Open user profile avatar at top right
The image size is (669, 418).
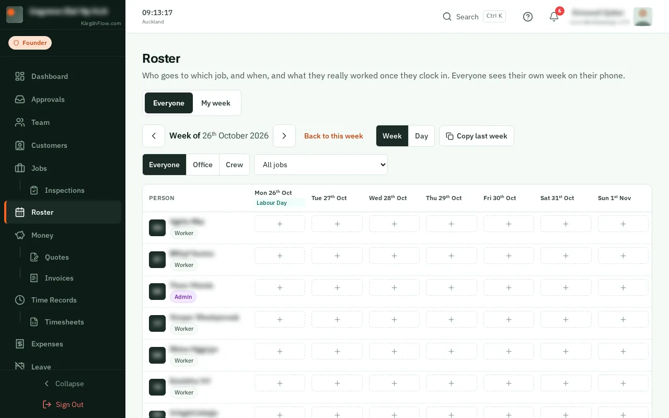643,17
